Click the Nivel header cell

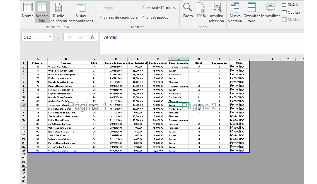click(x=199, y=63)
